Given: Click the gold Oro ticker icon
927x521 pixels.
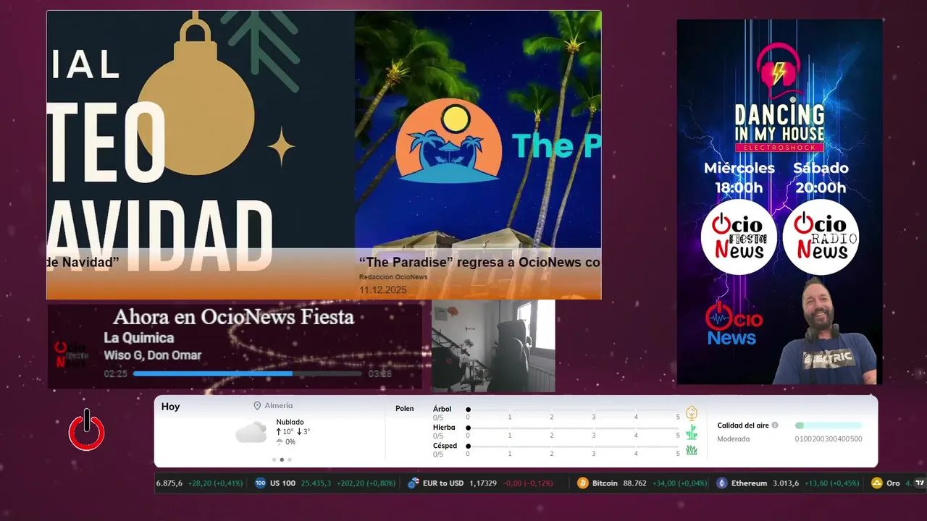Looking at the screenshot, I should tap(877, 483).
